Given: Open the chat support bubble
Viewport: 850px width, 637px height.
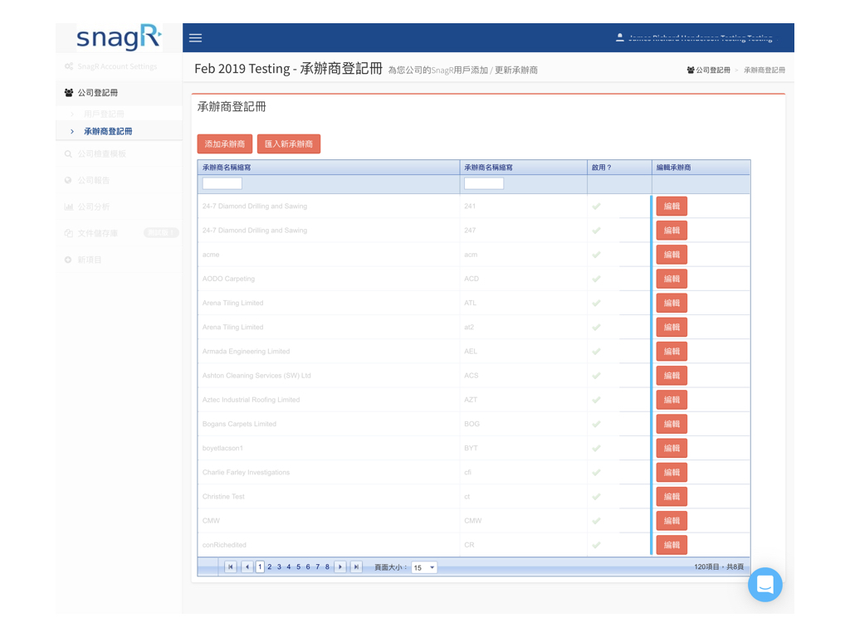Looking at the screenshot, I should click(765, 585).
